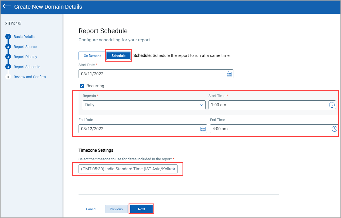Expand the Repeats Daily dropdown
Image resolution: width=341 pixels, height=218 pixels.
pyautogui.click(x=144, y=105)
